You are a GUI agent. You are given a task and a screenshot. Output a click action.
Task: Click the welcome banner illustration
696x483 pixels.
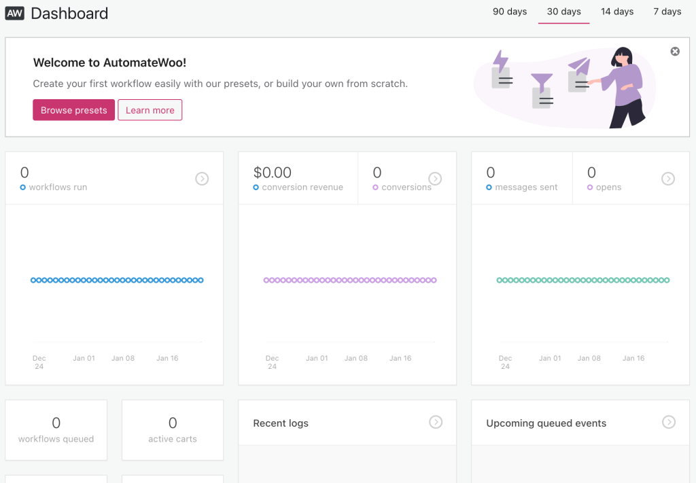564,86
